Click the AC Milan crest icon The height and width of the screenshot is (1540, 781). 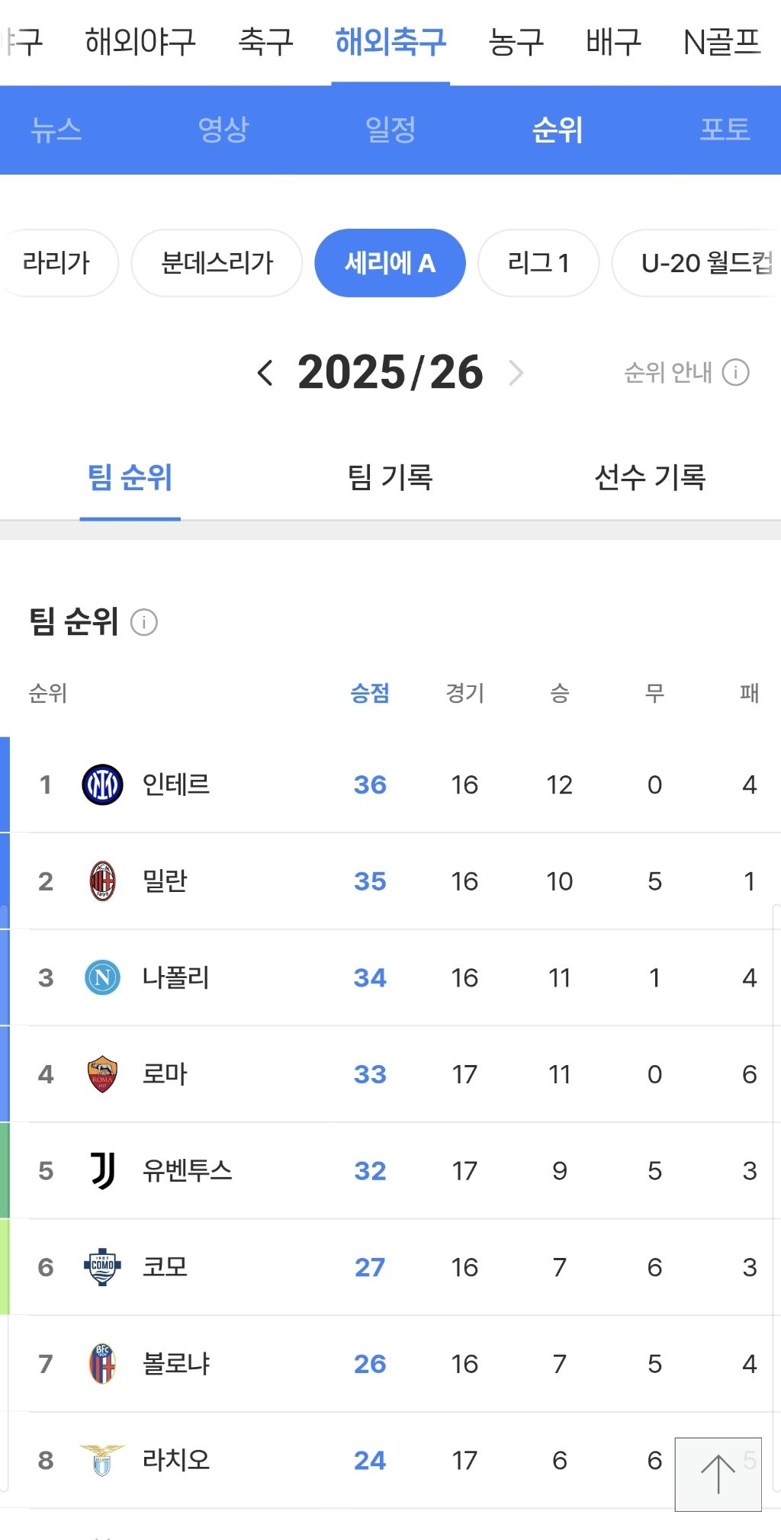click(x=102, y=881)
